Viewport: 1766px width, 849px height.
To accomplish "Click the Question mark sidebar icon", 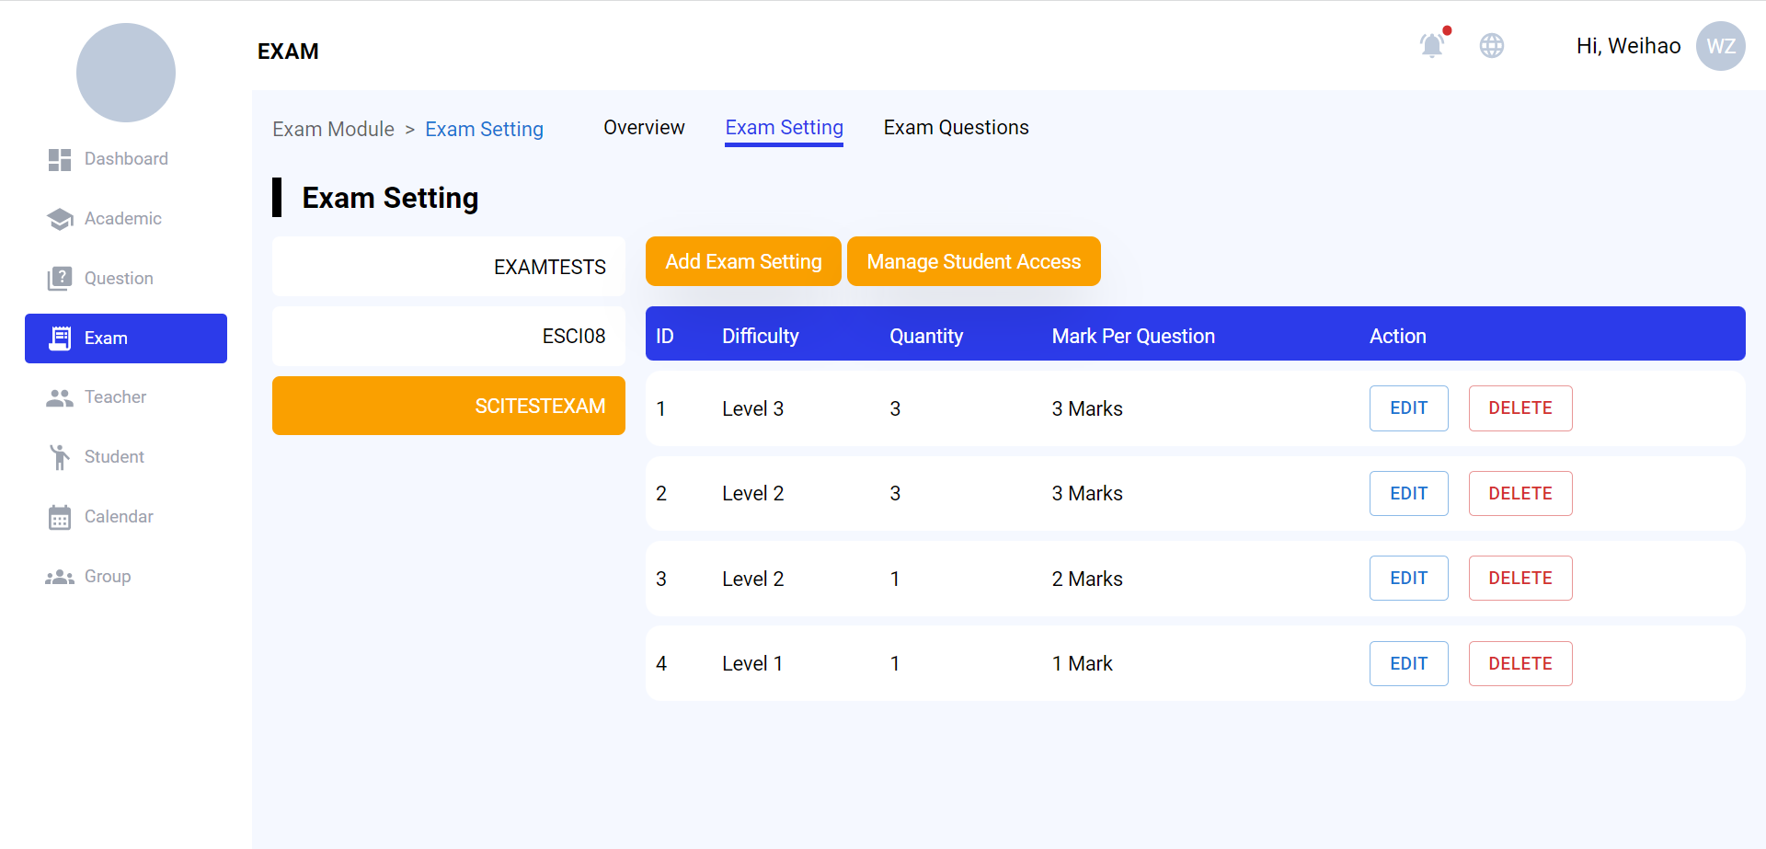I will coord(60,279).
